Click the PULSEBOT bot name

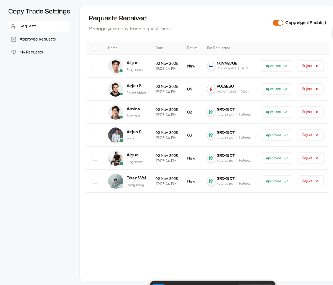pos(226,86)
